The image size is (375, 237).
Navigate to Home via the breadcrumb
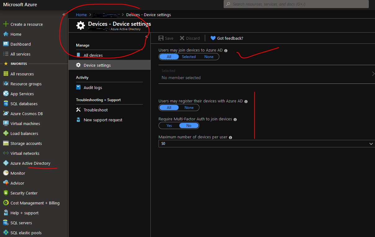(81, 15)
